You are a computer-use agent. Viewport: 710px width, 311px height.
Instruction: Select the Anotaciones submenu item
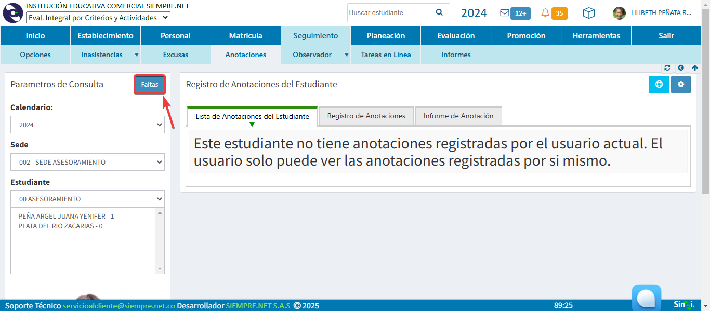tap(246, 55)
